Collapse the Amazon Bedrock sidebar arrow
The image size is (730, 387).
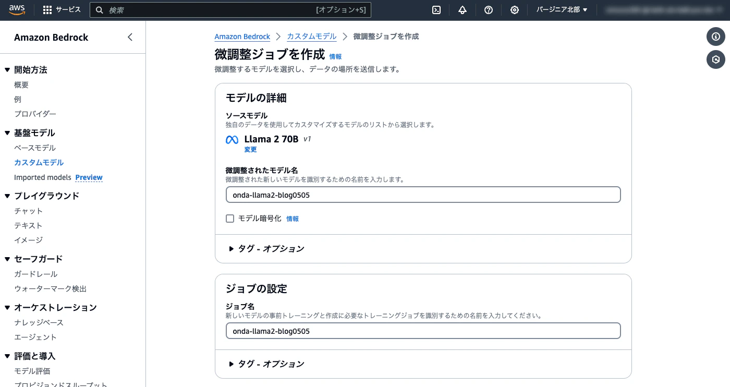130,37
